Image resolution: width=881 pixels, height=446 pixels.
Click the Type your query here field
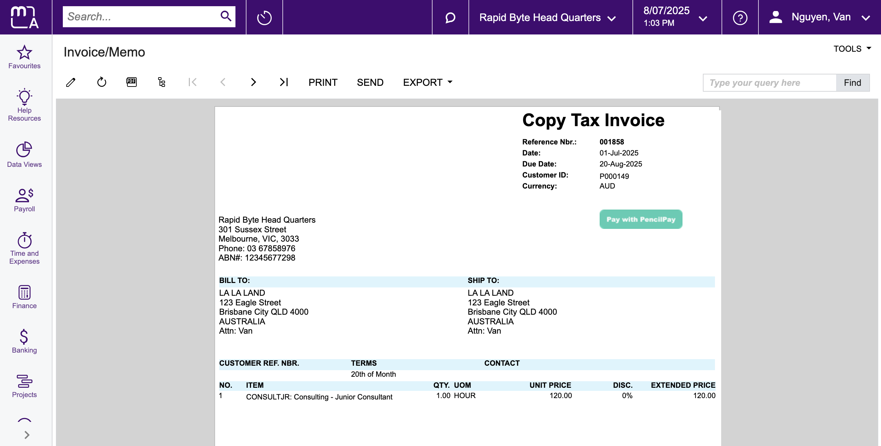(769, 83)
